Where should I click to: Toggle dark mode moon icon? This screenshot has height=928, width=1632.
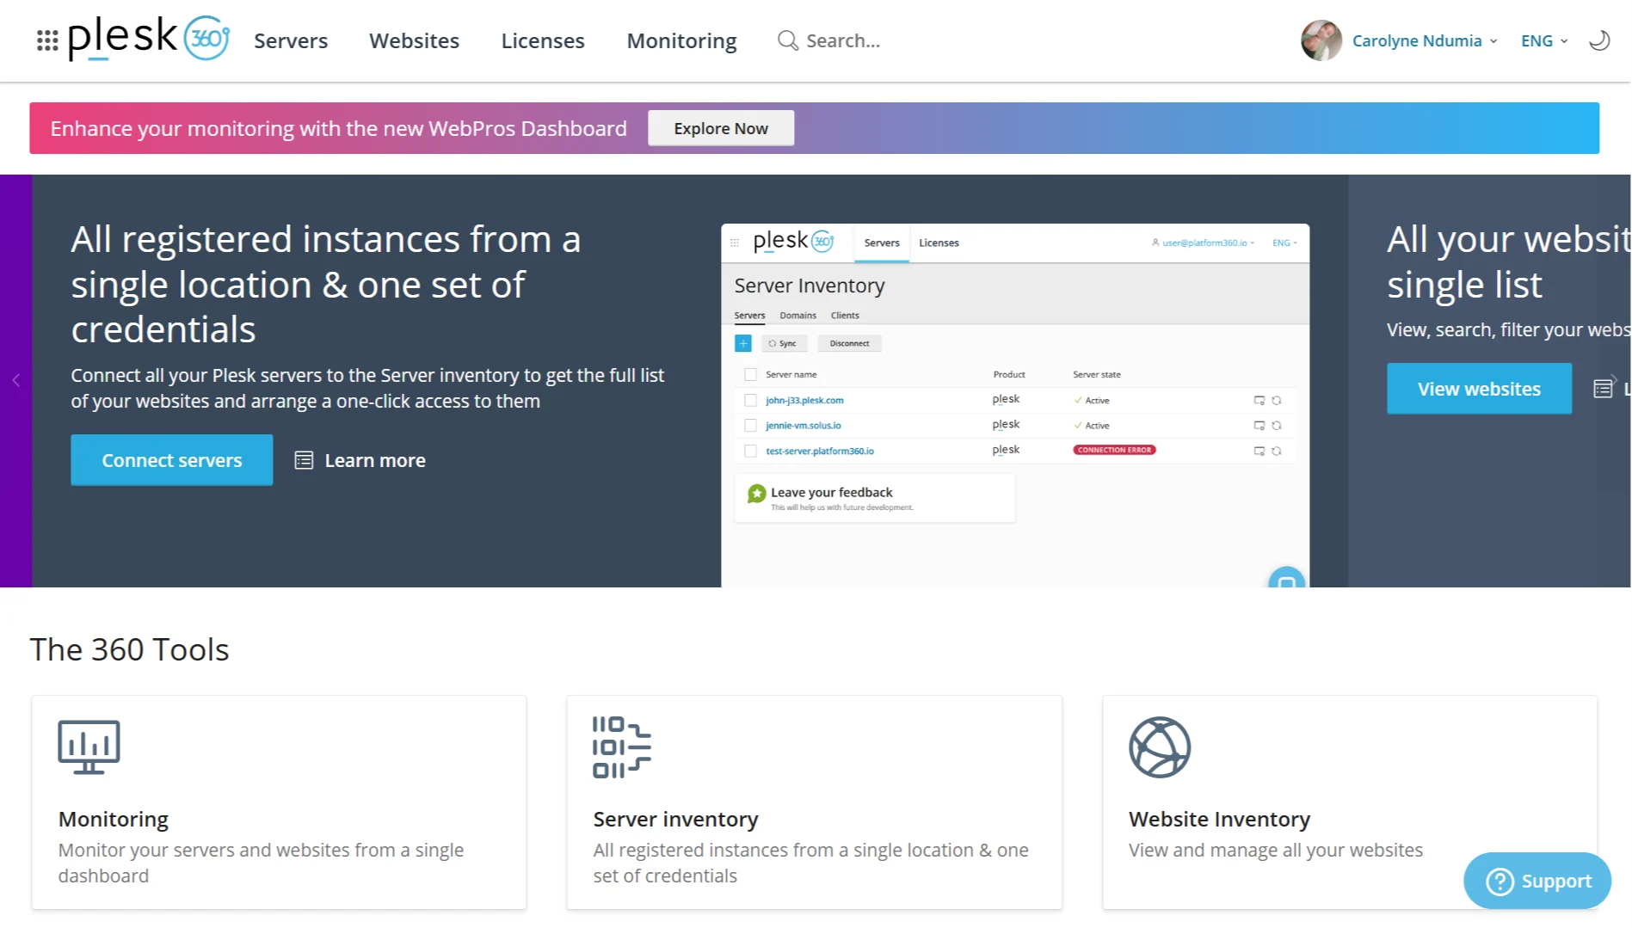click(x=1598, y=40)
